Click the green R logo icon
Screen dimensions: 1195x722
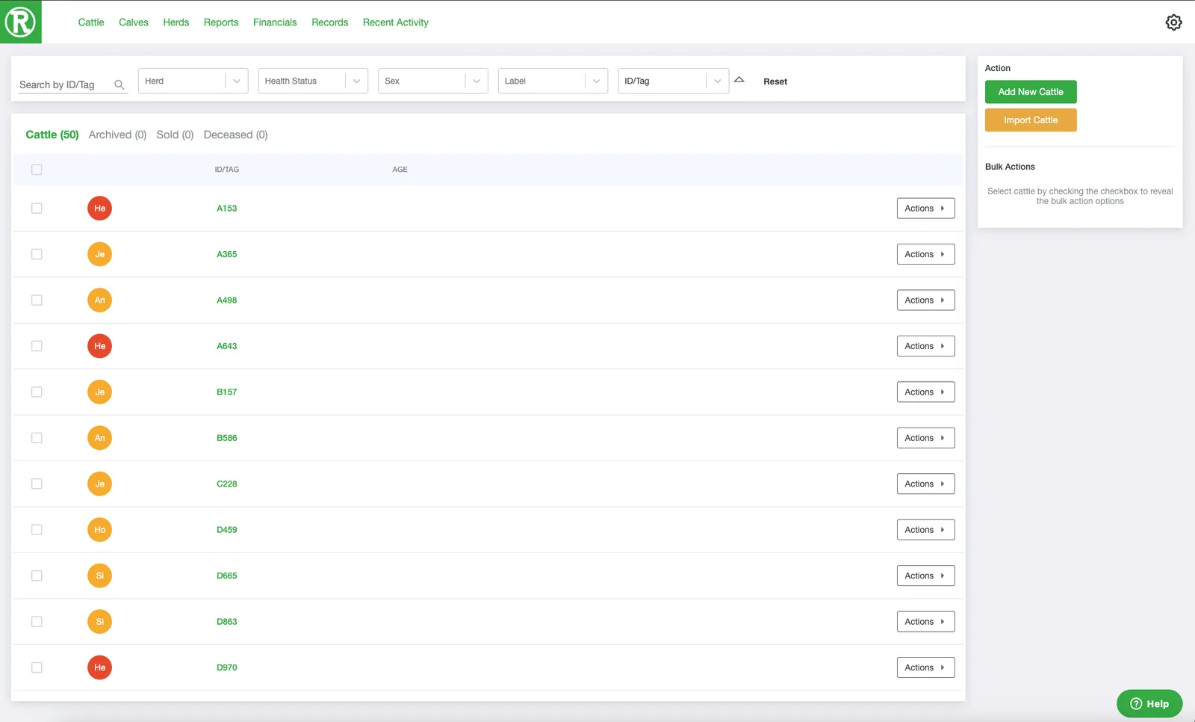tap(20, 22)
